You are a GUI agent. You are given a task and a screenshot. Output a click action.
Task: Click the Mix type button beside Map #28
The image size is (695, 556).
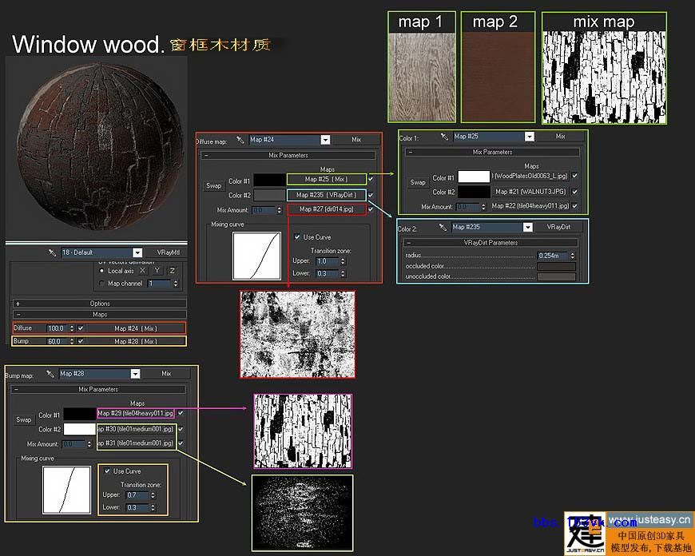pyautogui.click(x=166, y=374)
